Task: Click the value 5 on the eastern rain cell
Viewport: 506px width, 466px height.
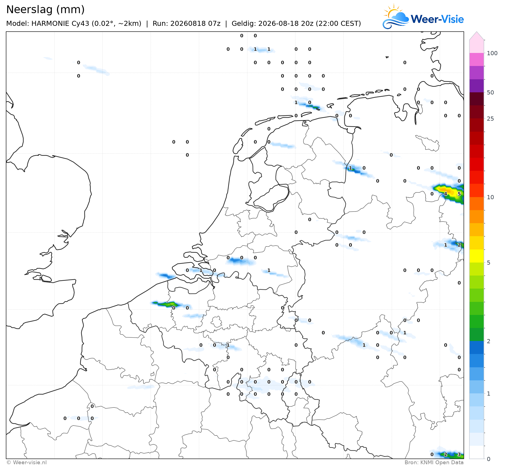Action: tap(459, 194)
